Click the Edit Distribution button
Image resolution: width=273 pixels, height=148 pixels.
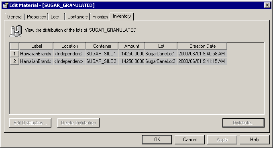(30, 123)
